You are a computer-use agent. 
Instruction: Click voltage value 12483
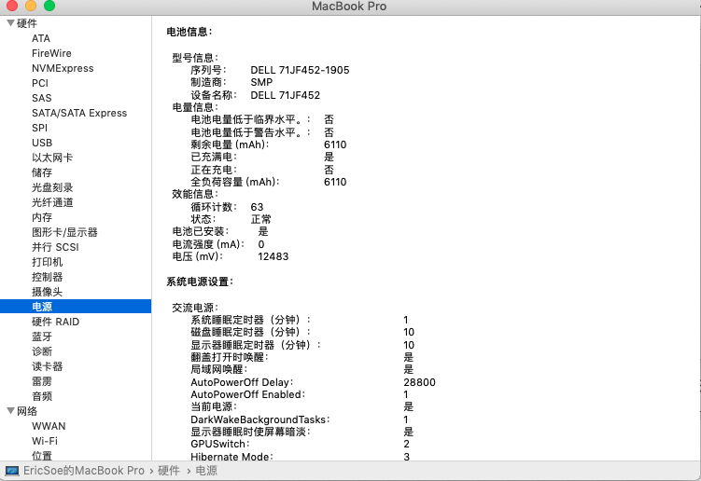tap(273, 256)
